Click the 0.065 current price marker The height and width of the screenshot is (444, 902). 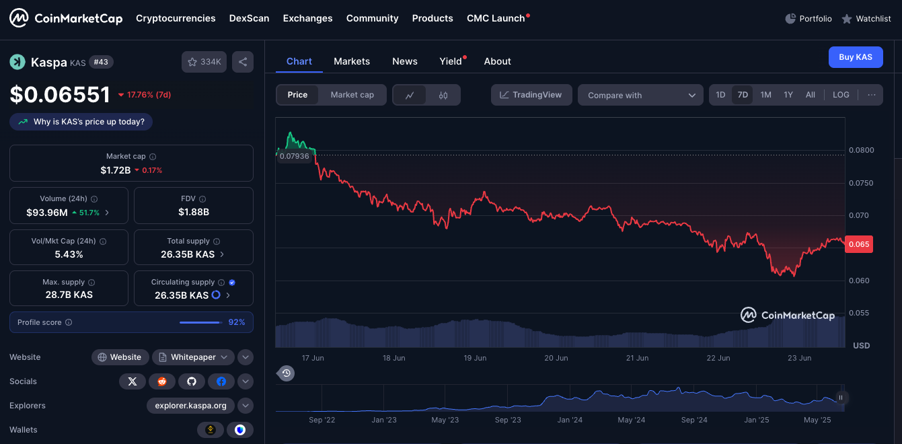(x=860, y=245)
